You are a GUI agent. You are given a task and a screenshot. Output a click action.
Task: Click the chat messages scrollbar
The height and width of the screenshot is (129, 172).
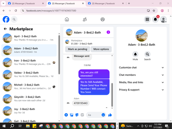click(x=112, y=95)
